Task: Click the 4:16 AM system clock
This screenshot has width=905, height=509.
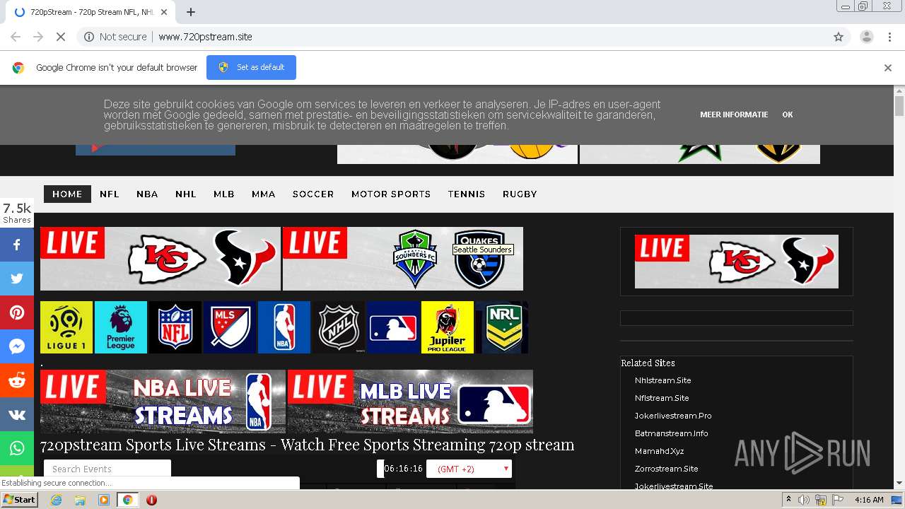Action: click(x=869, y=500)
